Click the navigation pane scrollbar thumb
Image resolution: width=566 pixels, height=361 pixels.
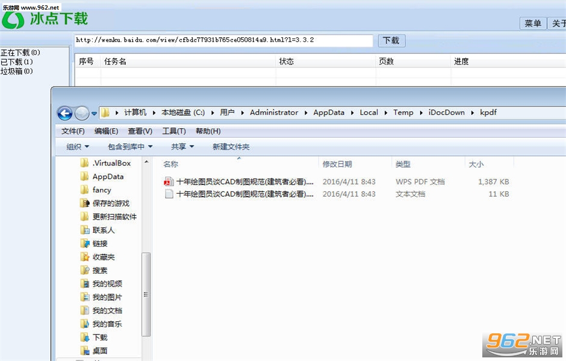146,294
